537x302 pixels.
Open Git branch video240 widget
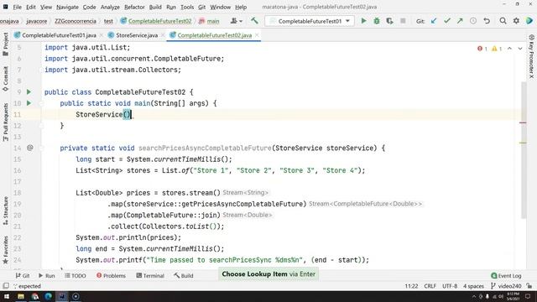(506, 286)
